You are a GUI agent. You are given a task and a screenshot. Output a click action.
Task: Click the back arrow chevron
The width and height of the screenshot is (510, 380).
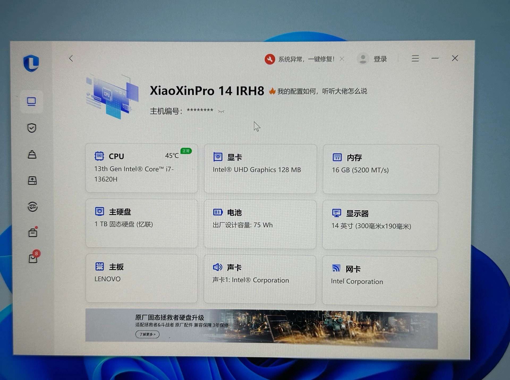tap(71, 58)
